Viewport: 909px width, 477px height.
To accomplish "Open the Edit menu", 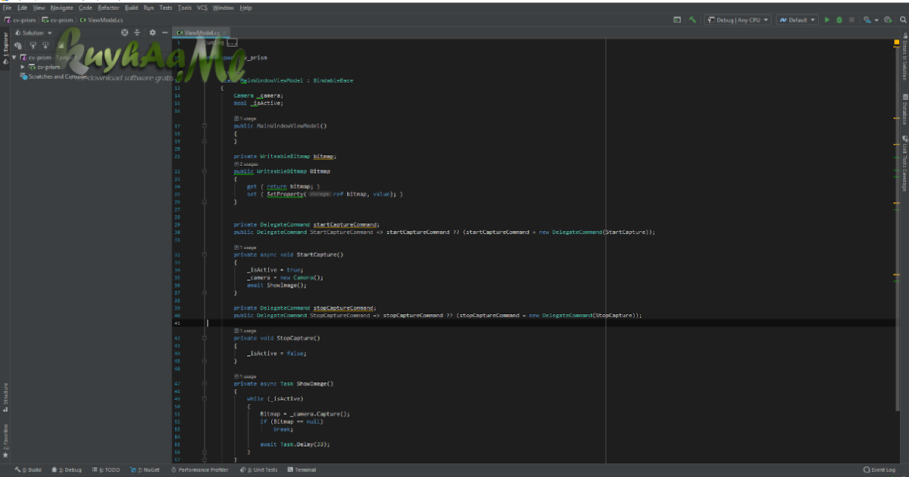I will point(23,8).
